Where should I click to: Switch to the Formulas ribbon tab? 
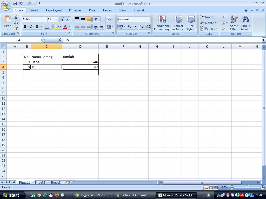click(x=75, y=10)
